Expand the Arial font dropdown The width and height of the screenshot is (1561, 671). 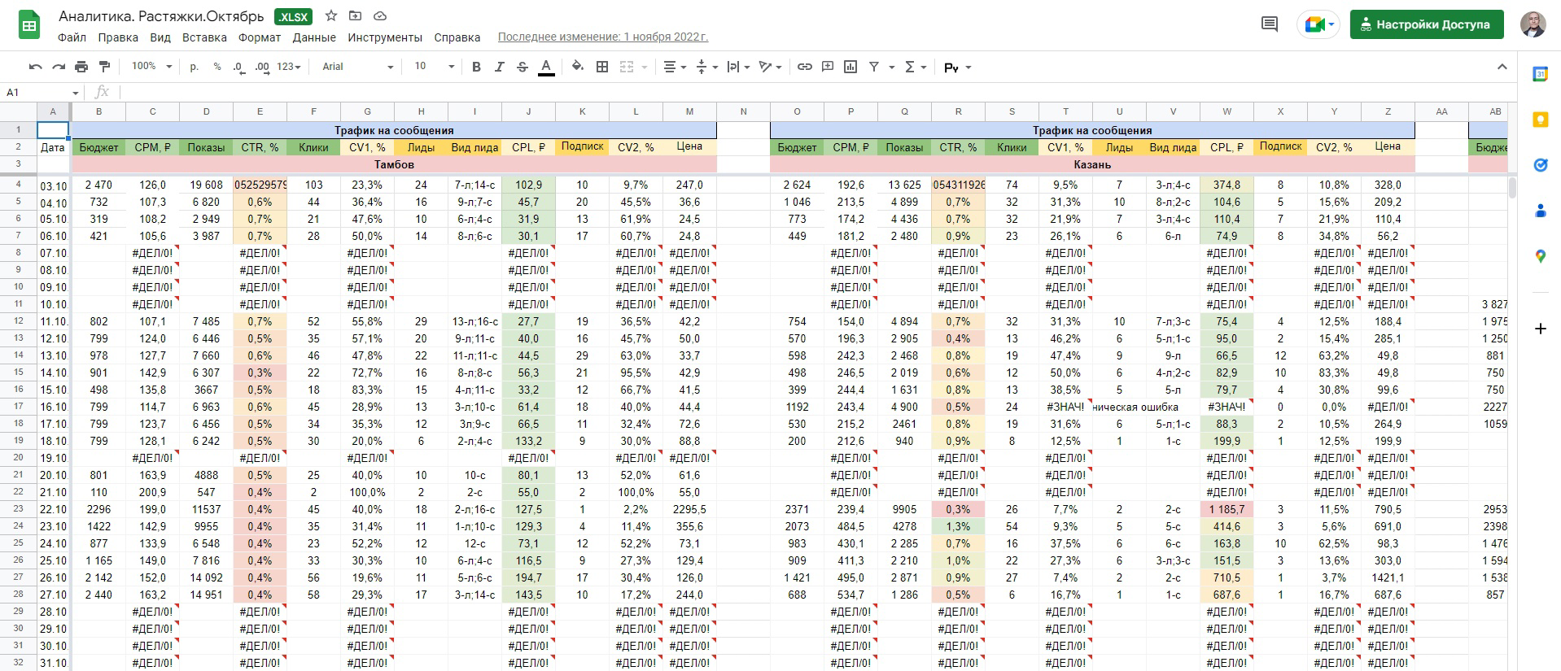click(x=357, y=67)
